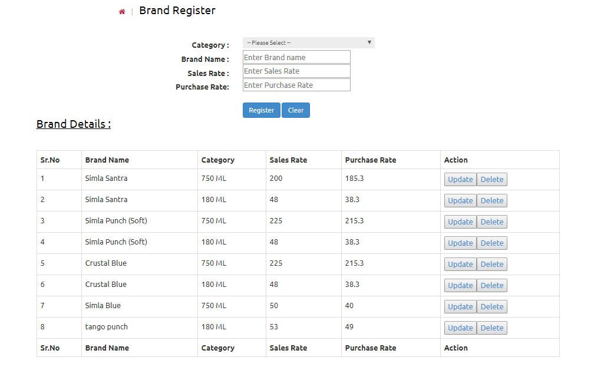Click the bottom Action footer header

[x=456, y=348]
